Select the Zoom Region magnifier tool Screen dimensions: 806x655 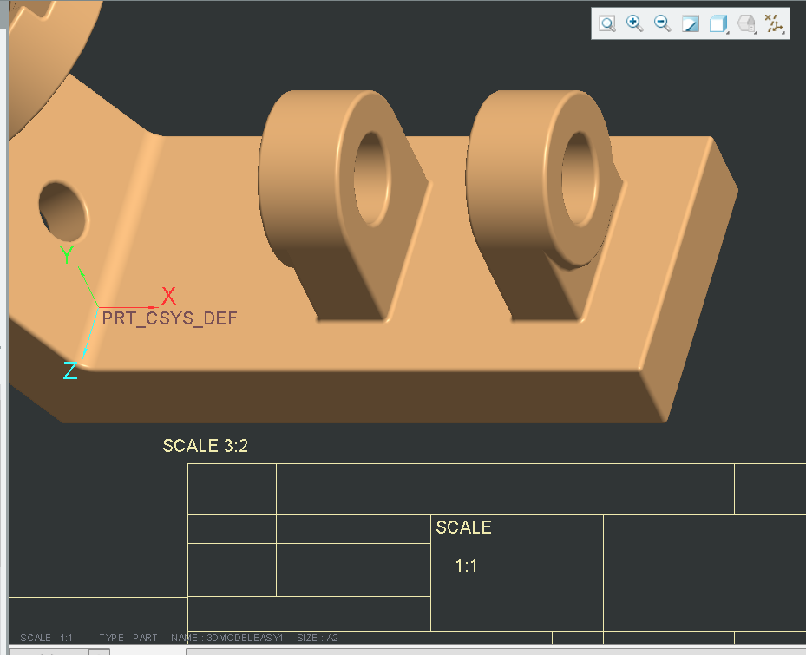(x=607, y=23)
